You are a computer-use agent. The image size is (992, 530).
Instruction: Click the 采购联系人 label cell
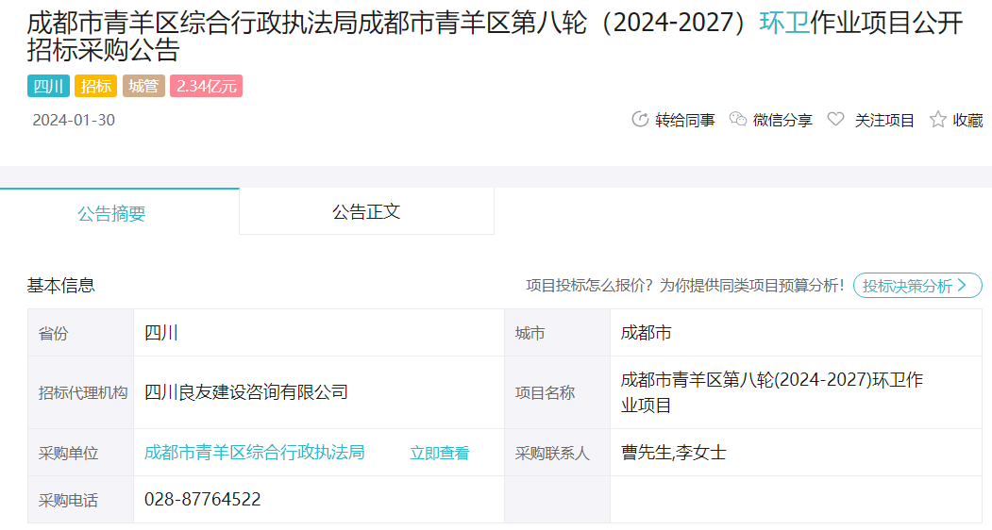point(558,453)
